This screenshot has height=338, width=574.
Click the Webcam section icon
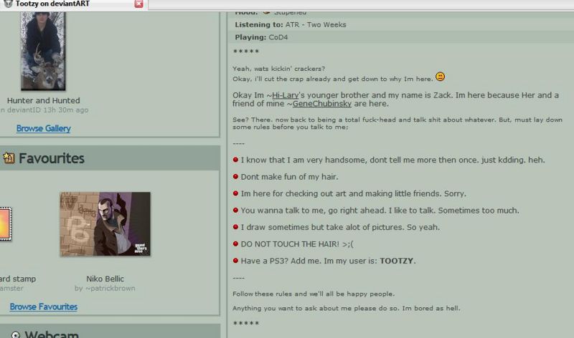coord(16,334)
